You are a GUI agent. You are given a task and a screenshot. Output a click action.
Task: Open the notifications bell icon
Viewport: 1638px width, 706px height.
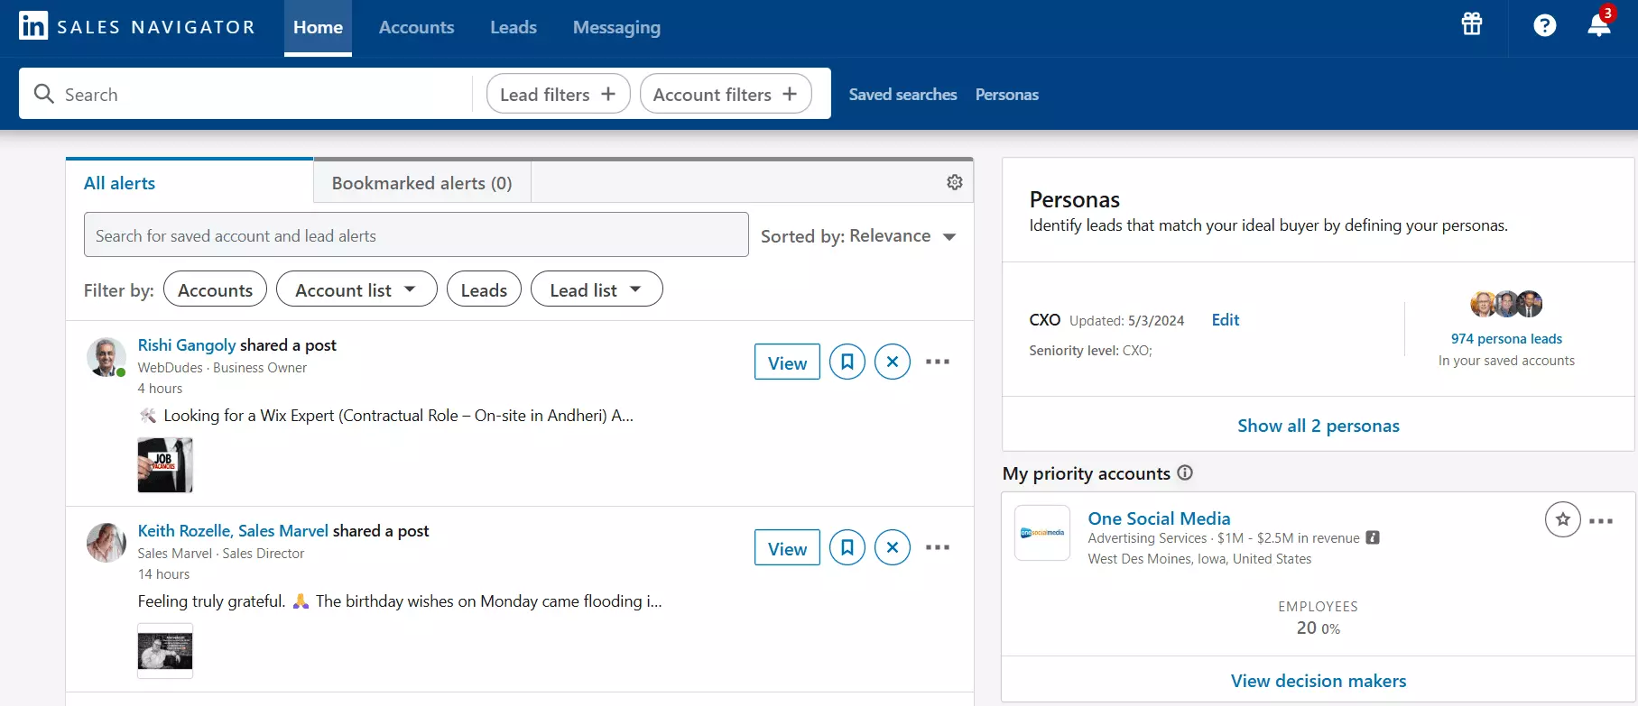tap(1599, 25)
